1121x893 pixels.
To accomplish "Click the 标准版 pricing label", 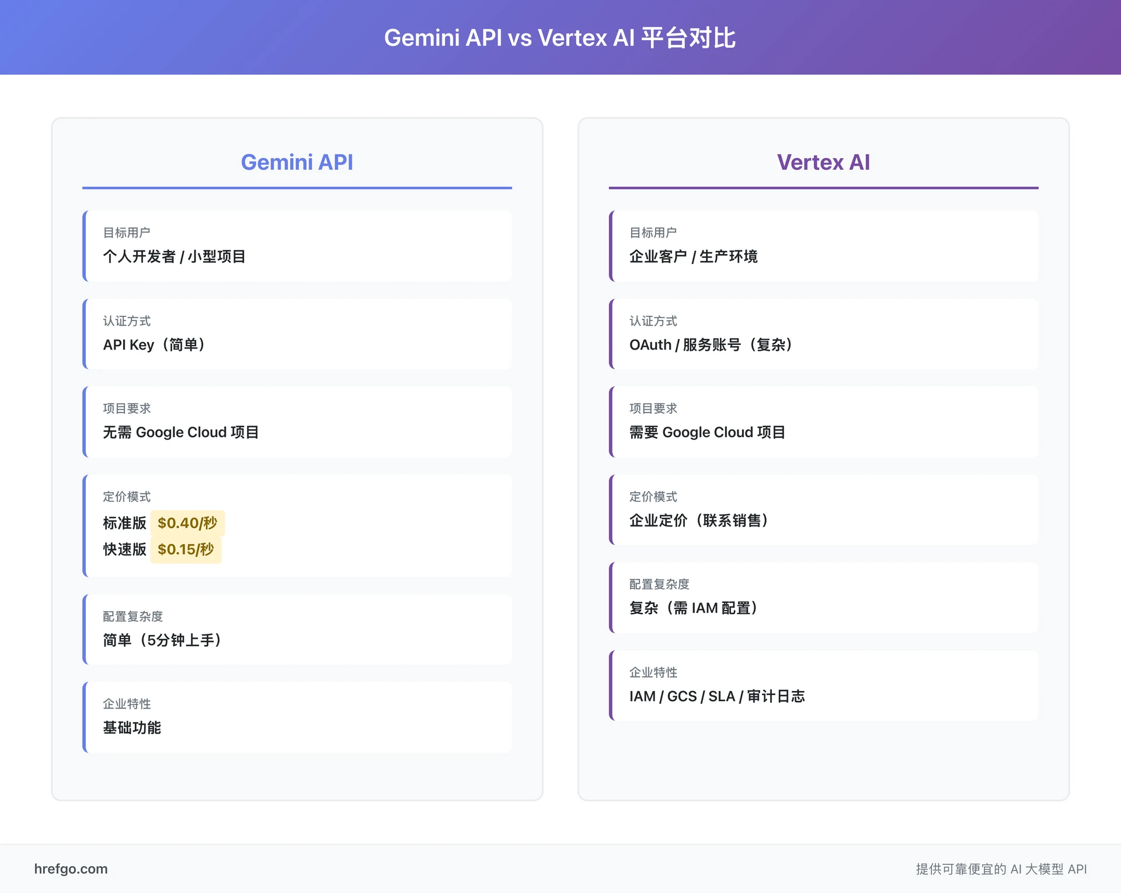I will (124, 523).
